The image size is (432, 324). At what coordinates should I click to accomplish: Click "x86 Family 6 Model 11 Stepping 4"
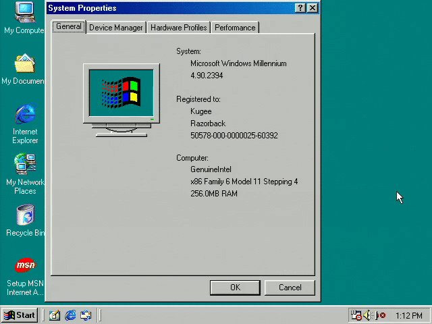click(x=244, y=182)
